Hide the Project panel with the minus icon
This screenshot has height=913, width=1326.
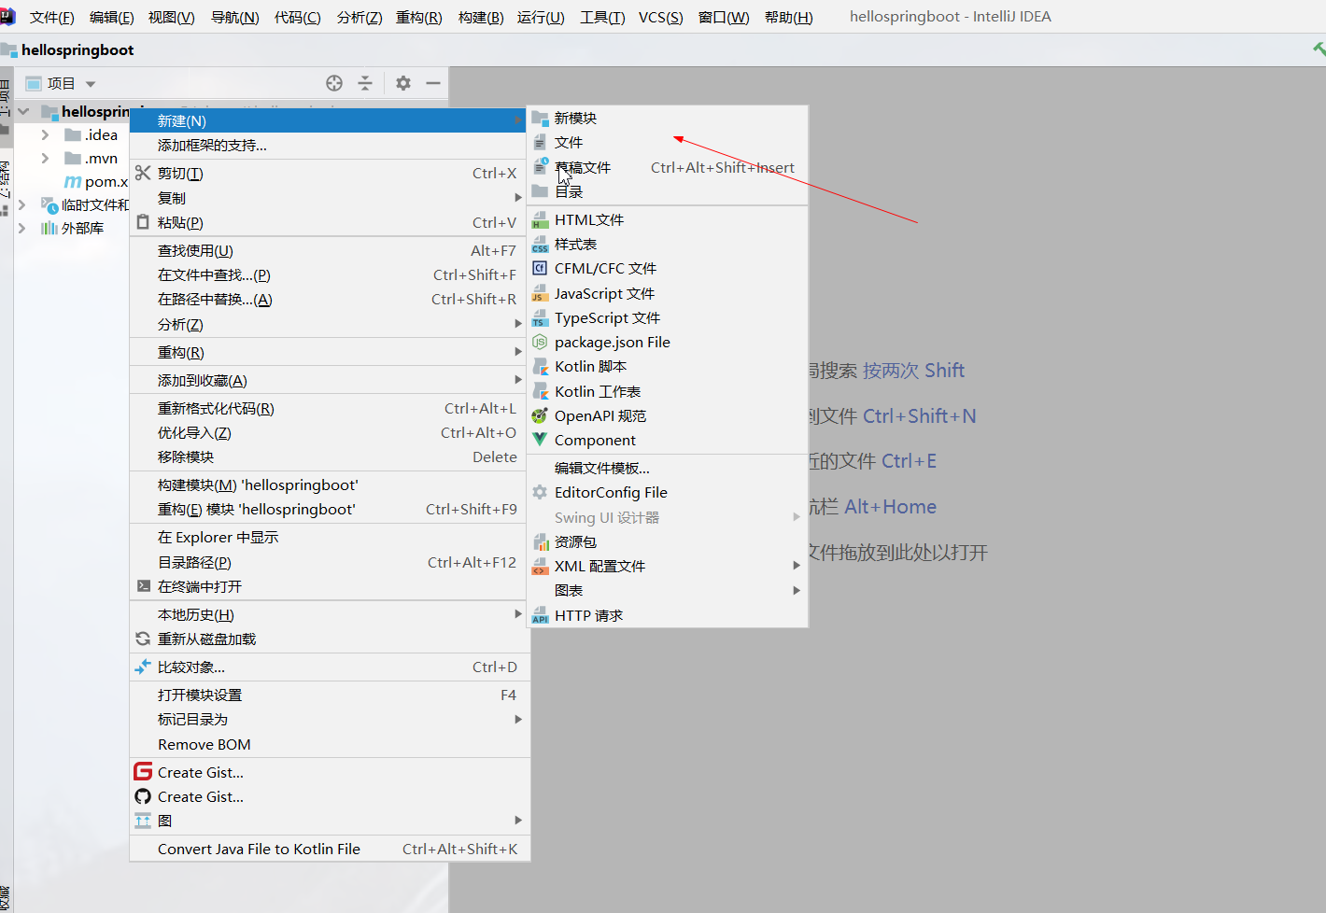pos(433,83)
